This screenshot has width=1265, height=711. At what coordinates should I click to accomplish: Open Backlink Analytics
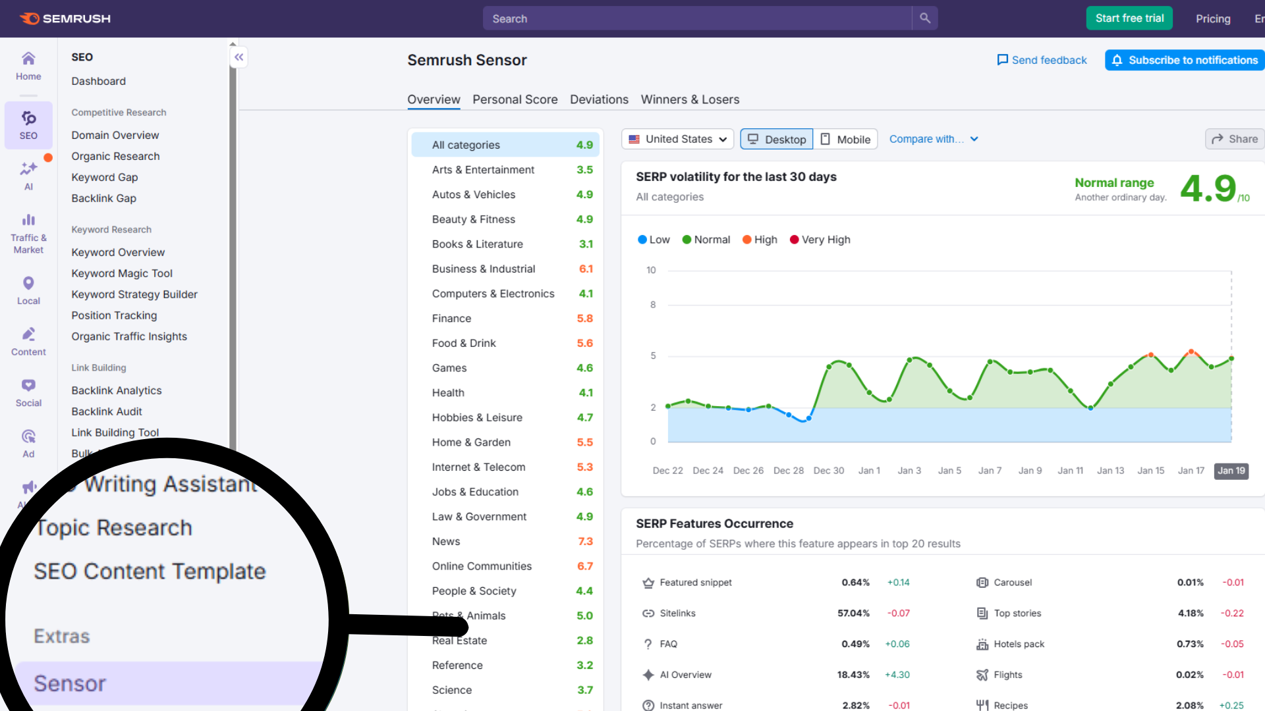click(117, 390)
